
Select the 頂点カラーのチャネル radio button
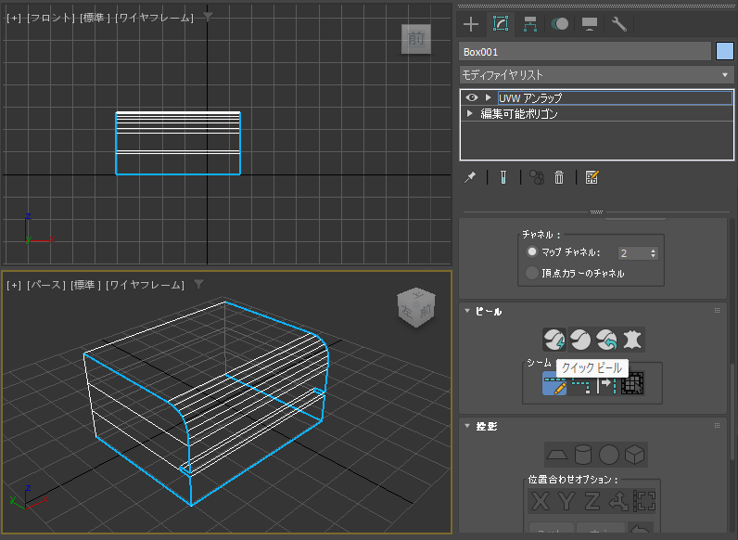pyautogui.click(x=532, y=273)
